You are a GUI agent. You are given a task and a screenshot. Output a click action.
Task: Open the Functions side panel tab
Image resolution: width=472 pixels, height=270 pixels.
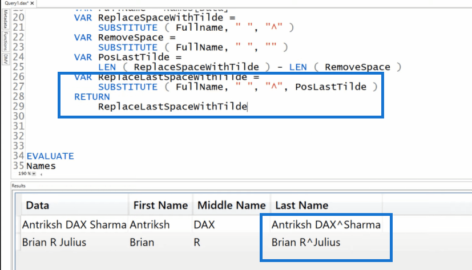[5, 41]
